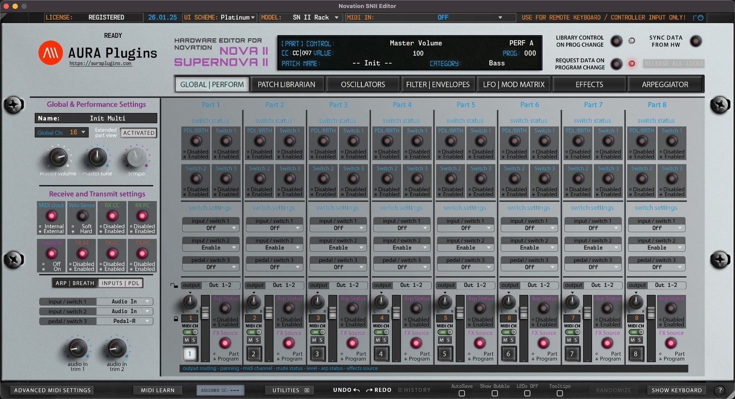Open help with the question mark button
735x399 pixels.
point(719,390)
